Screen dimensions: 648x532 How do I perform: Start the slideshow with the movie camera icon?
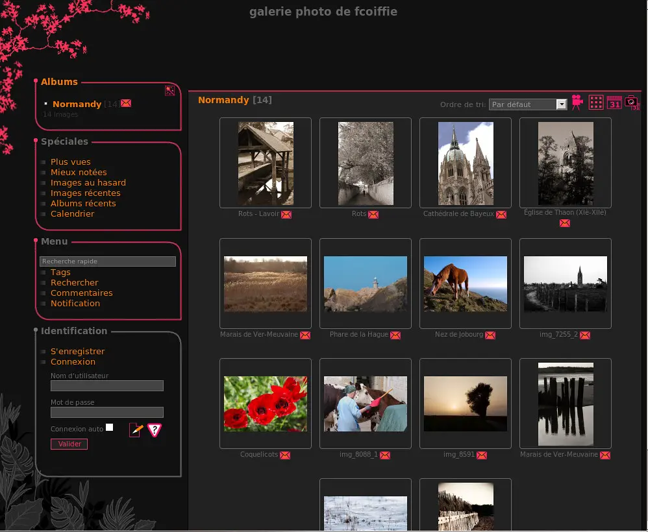577,103
